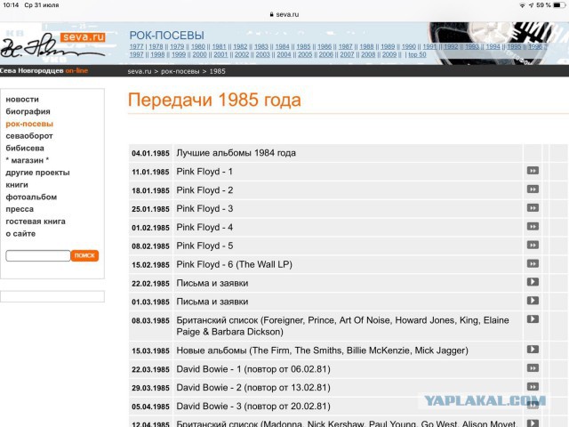Go to year 1982 broadcasts
Image resolution: width=569 pixels, height=427 pixels.
[240, 47]
